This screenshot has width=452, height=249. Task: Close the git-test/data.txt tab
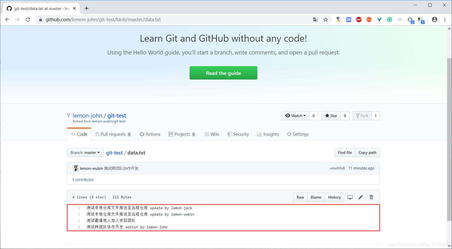74,8
